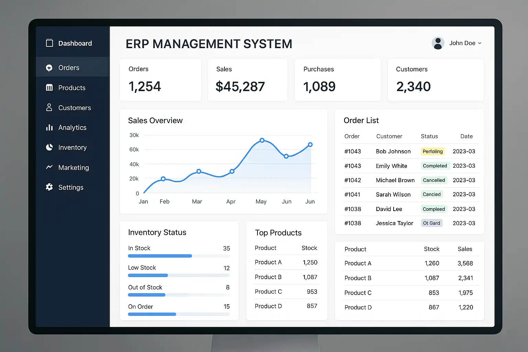The image size is (528, 352).
Task: Click the Out of Stock progress bar
Action: 179,295
